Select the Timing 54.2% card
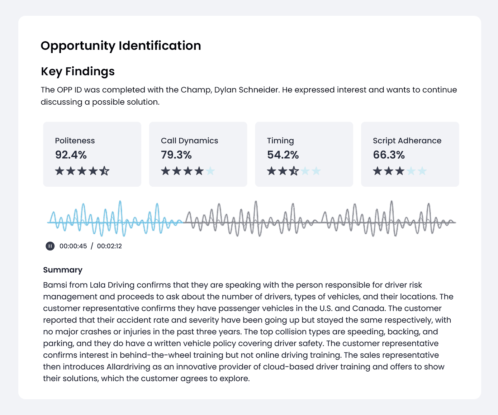This screenshot has height=415, width=498. point(304,154)
